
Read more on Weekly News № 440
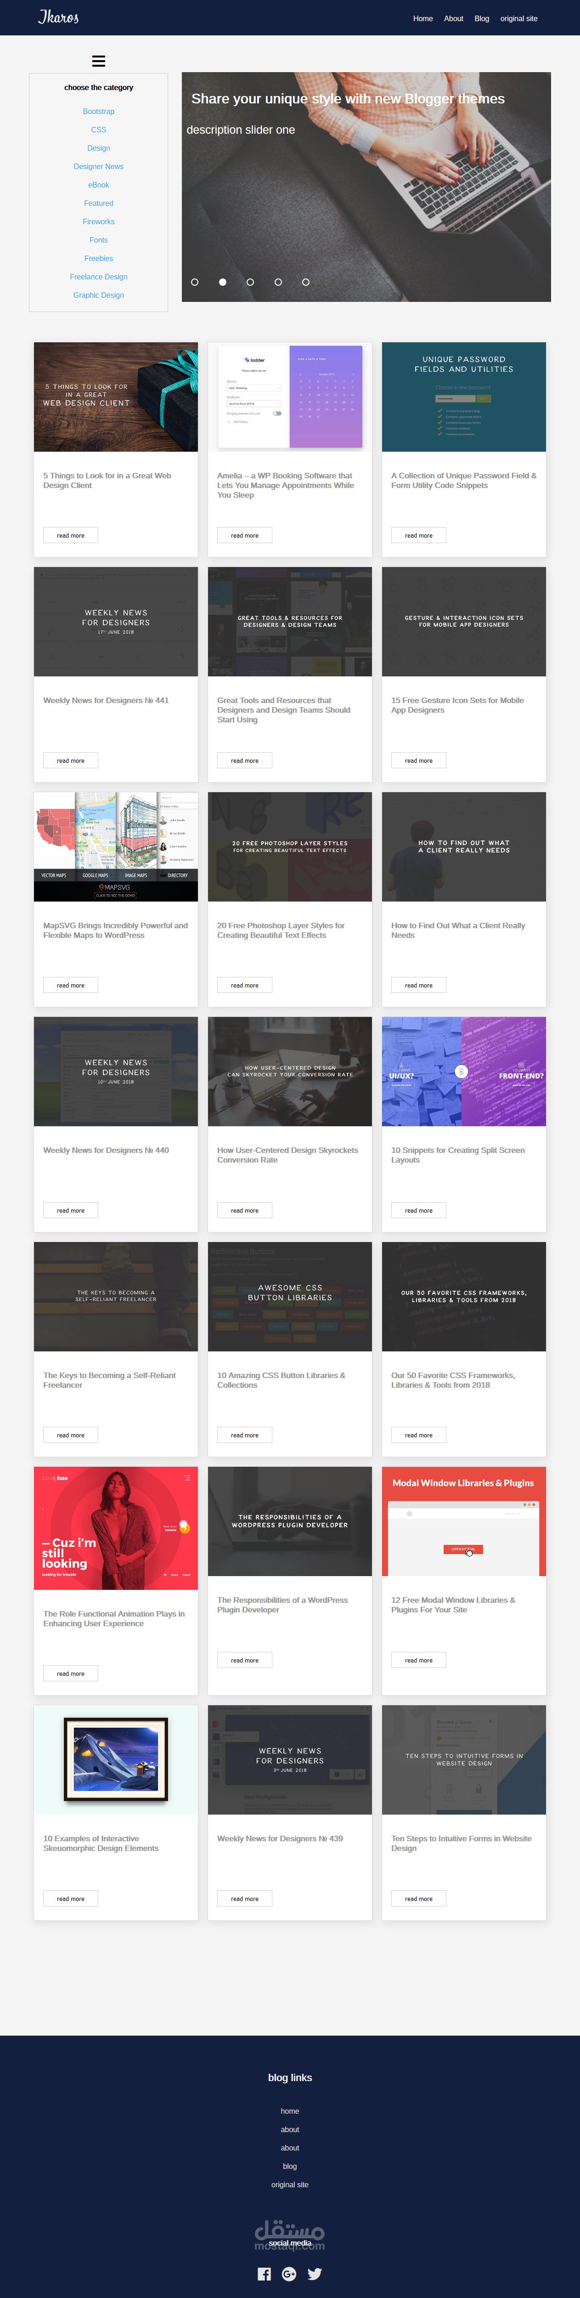pos(70,1210)
